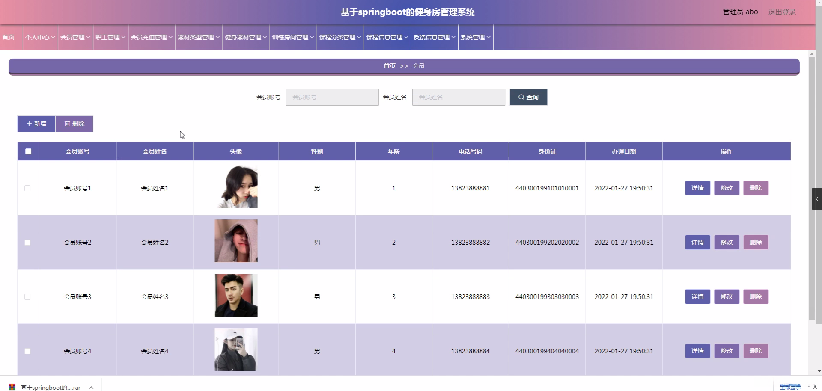Screen dimensions: 822x391
Task: Expand the 器材类型管理 dropdown menu
Action: 199,37
